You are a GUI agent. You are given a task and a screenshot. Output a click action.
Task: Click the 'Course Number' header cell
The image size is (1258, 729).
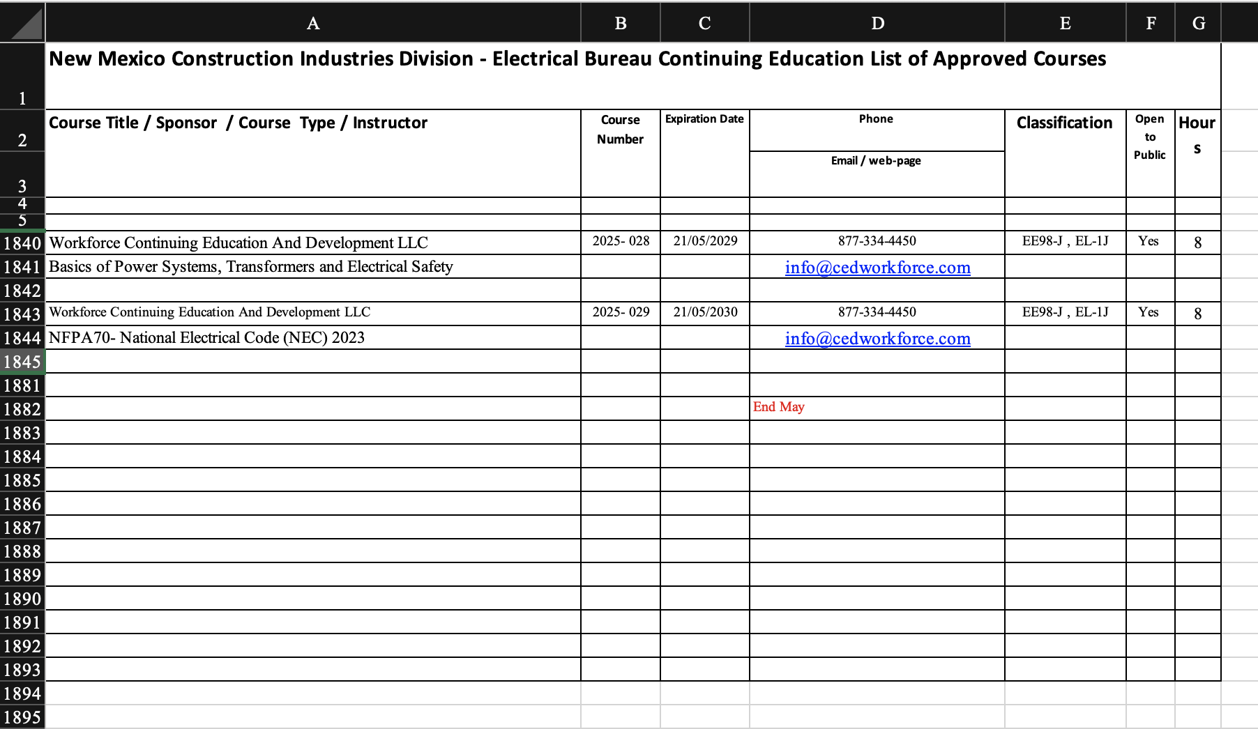[621, 153]
